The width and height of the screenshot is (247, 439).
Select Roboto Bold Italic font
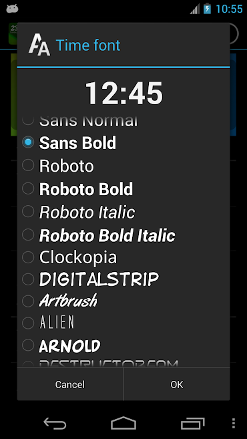pyautogui.click(x=123, y=235)
